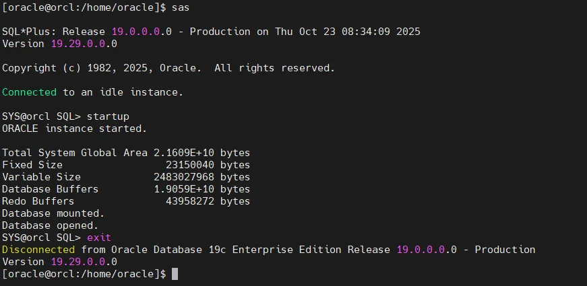Click the terminal cursor block at the last prompt
This screenshot has width=587, height=286.
pos(175,274)
